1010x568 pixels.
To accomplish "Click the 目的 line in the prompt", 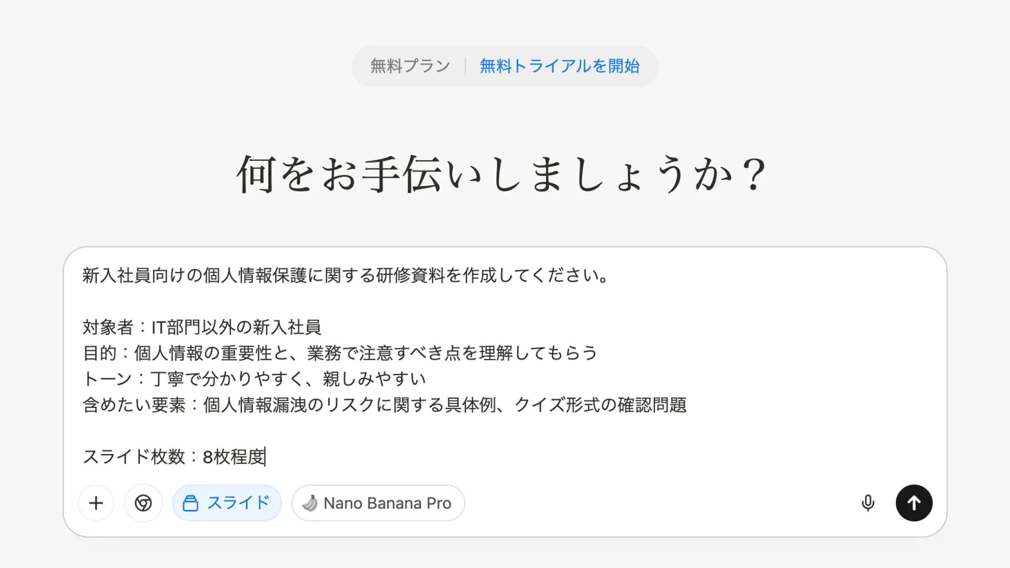I will 340,353.
